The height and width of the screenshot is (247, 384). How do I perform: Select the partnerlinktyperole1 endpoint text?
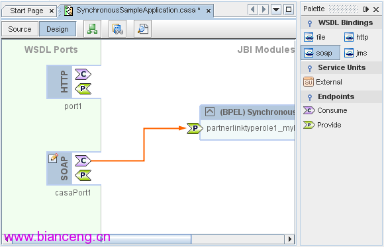click(250, 128)
